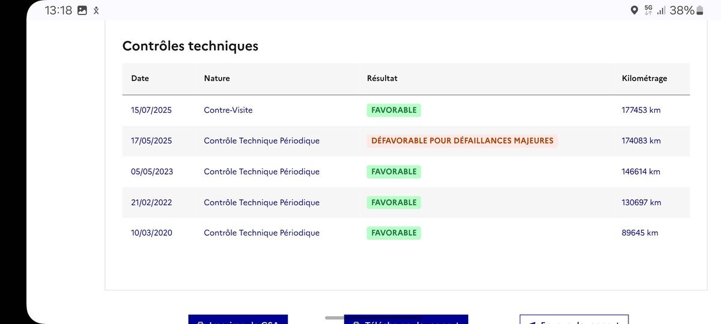This screenshot has height=324, width=721.
Task: Tap the 38% battery percentage text
Action: pyautogui.click(x=682, y=10)
